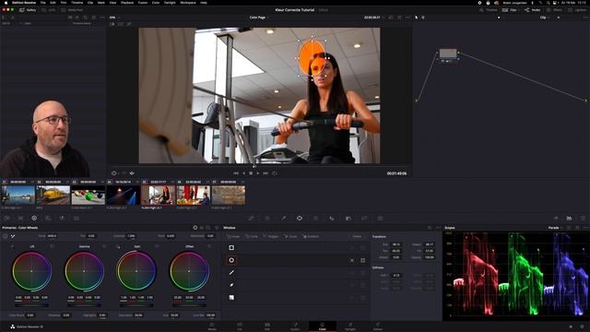Open the File menu

pyautogui.click(x=43, y=2)
